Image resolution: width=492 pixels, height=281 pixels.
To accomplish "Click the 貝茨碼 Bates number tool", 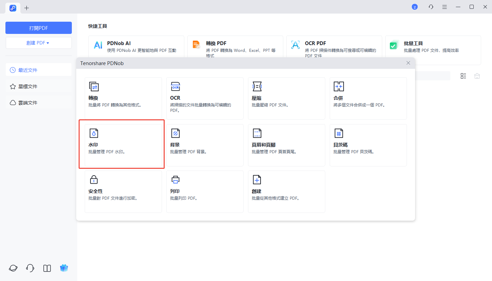I will click(x=368, y=145).
